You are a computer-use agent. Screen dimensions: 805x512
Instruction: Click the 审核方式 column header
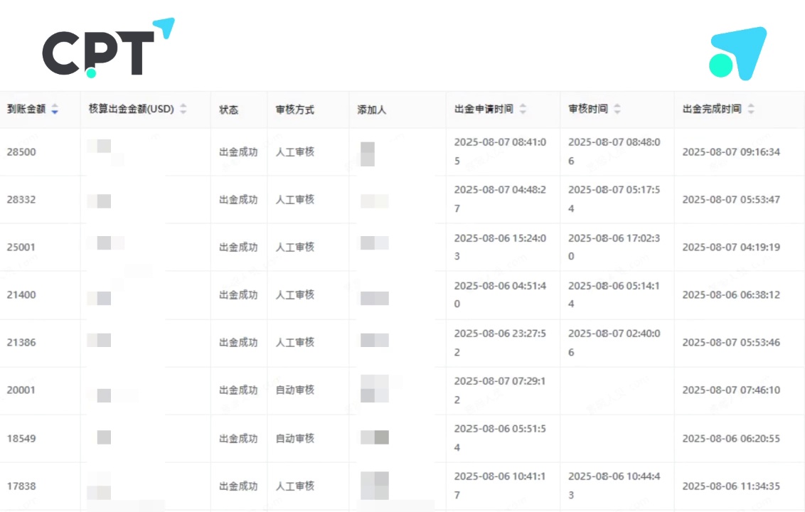[294, 110]
